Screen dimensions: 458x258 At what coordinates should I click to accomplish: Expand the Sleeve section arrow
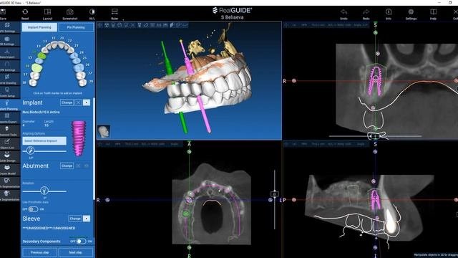(87, 219)
